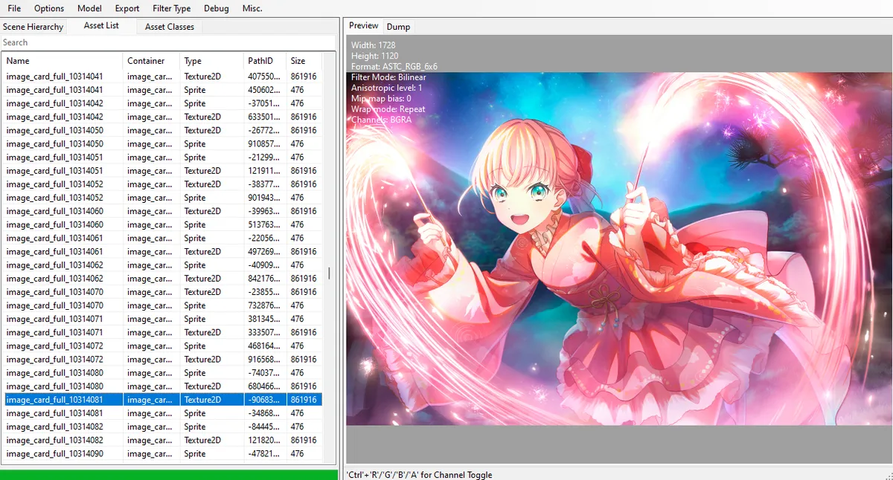Screen dimensions: 893x480
Task: Open the Filter Type menu
Action: pos(171,8)
